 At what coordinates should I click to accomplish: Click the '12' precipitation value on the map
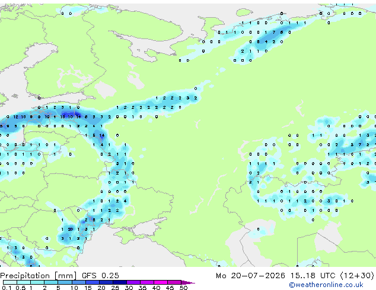tap(15, 117)
